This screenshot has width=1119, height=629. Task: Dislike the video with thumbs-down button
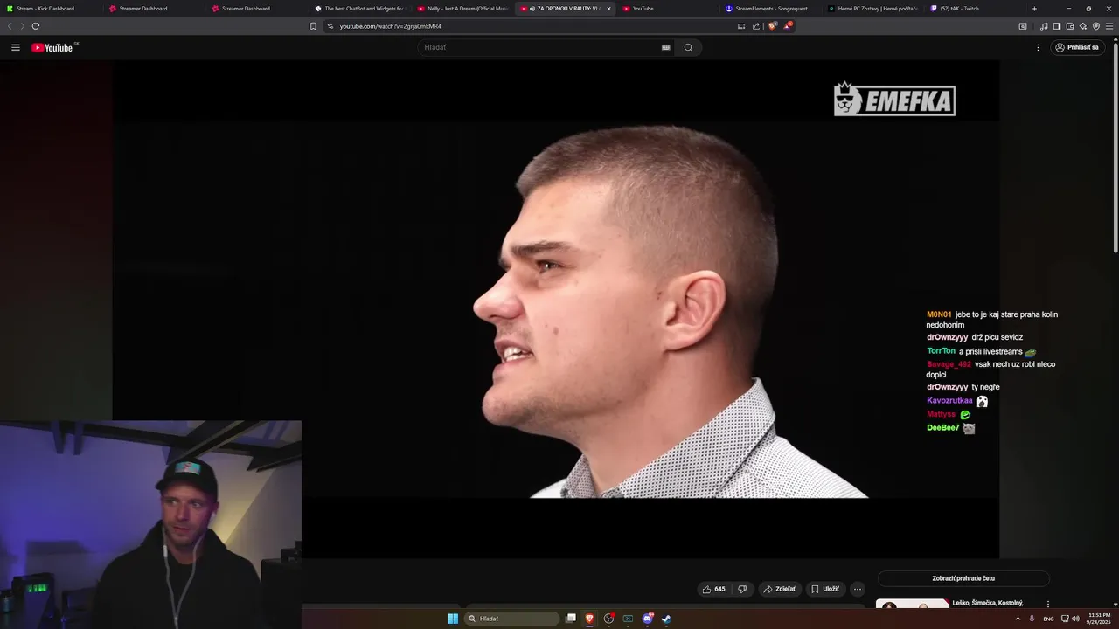coord(742,589)
